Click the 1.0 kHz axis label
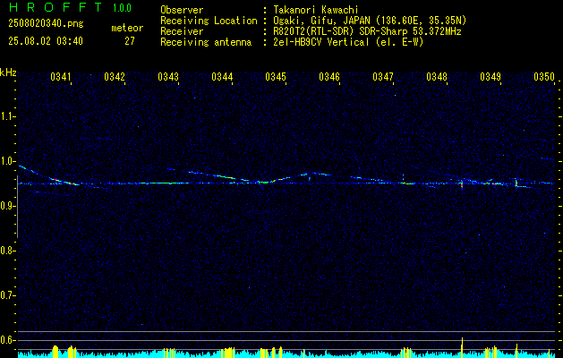 tap(6, 161)
